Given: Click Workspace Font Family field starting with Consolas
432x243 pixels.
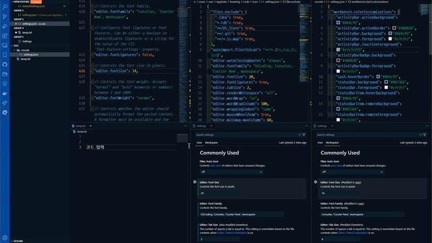Looking at the screenshot, I should click(362, 215).
